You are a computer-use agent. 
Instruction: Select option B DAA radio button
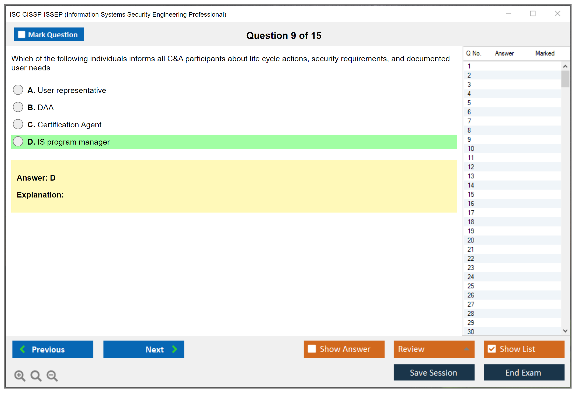18,107
